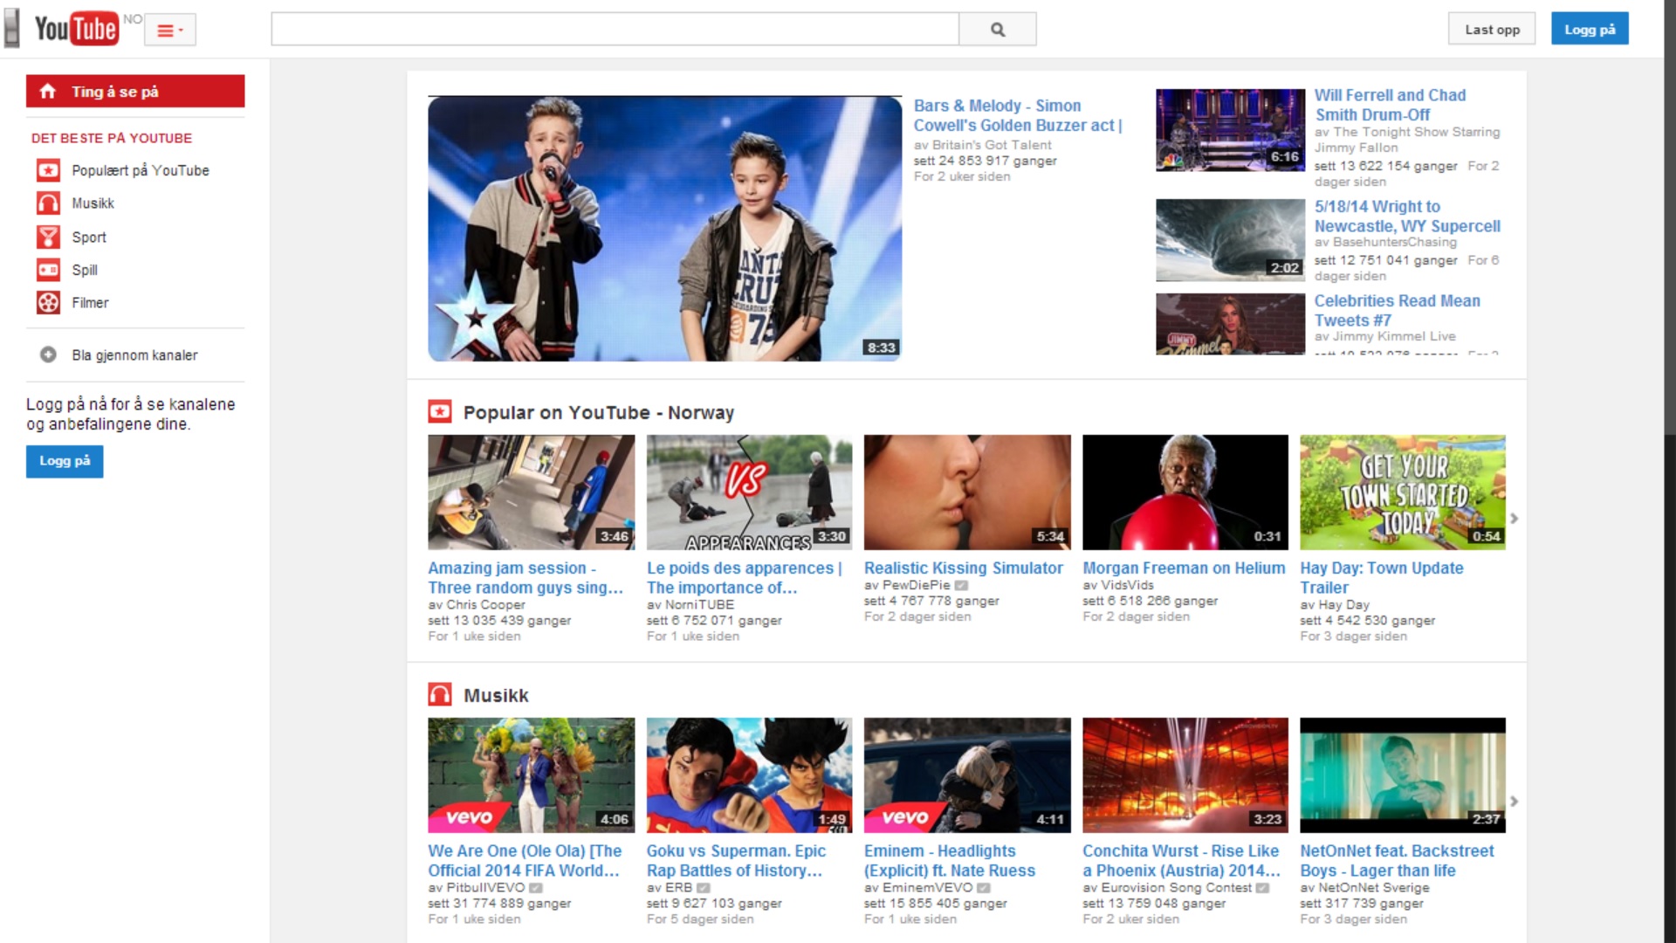Click Popular on YouTube section star icon

coord(440,411)
